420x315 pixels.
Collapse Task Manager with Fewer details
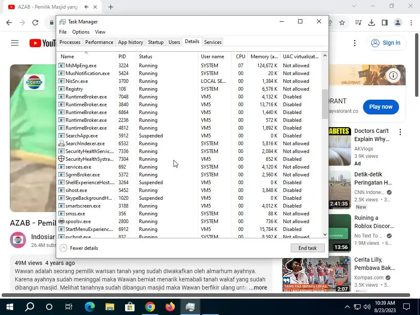(x=79, y=248)
